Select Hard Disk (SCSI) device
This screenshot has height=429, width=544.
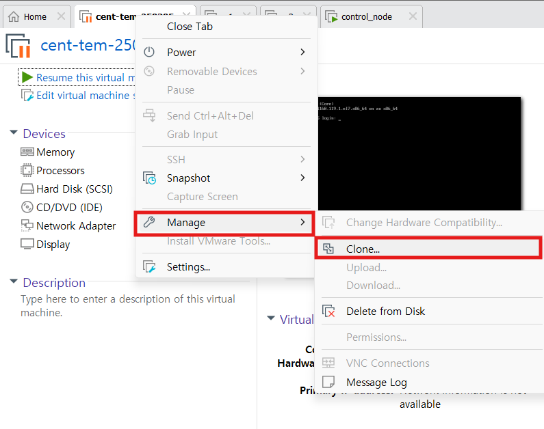coord(75,189)
